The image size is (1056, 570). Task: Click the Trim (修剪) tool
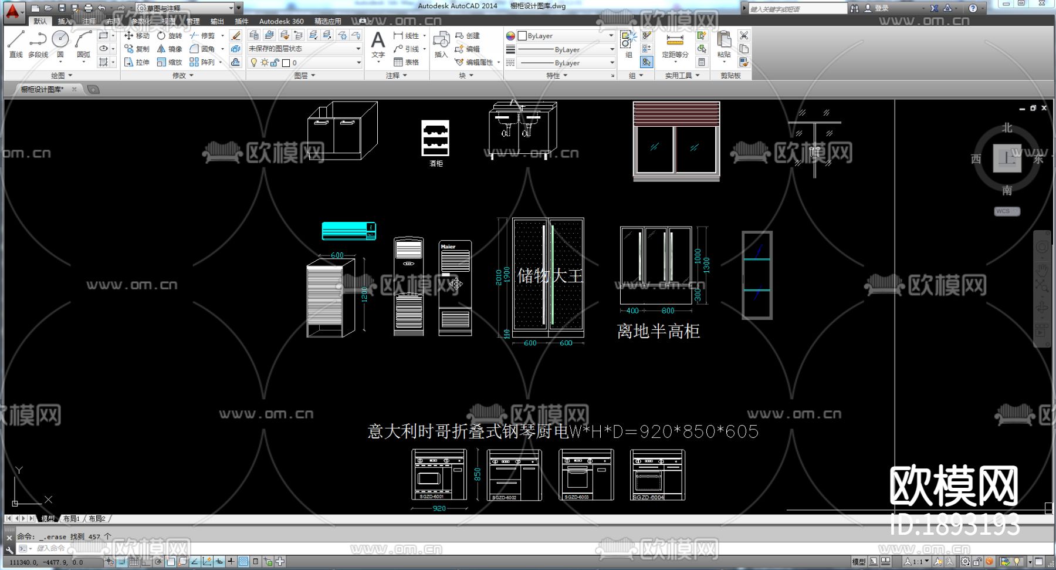tap(202, 36)
